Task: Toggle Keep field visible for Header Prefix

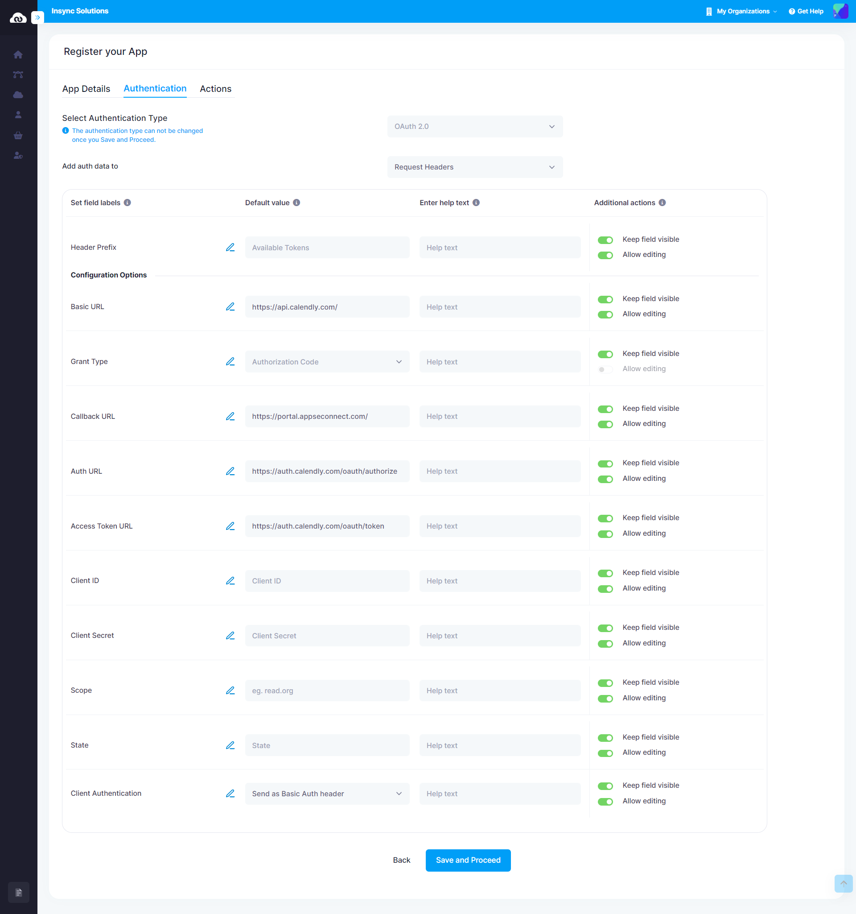Action: pos(605,240)
